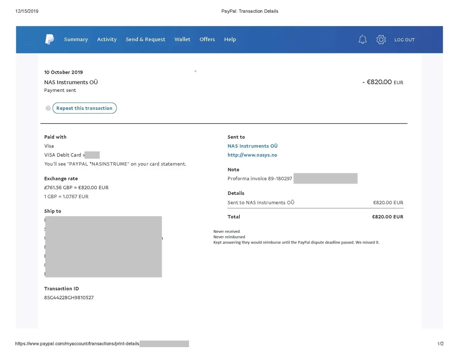Click the 10 October 2019 date heading

click(x=63, y=72)
